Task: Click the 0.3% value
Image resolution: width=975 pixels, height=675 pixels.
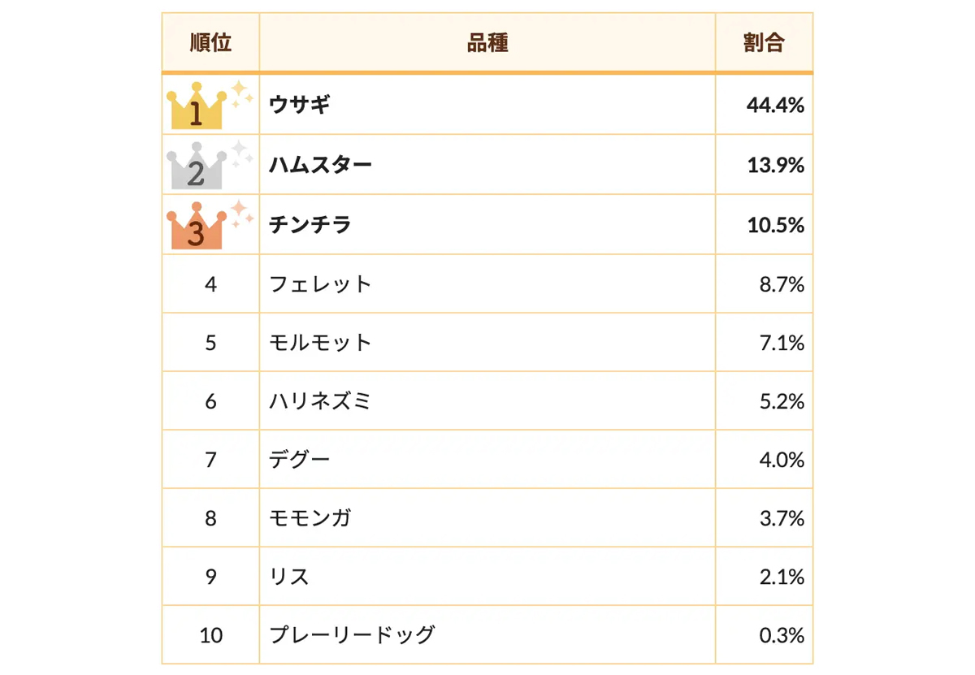Action: pos(782,635)
